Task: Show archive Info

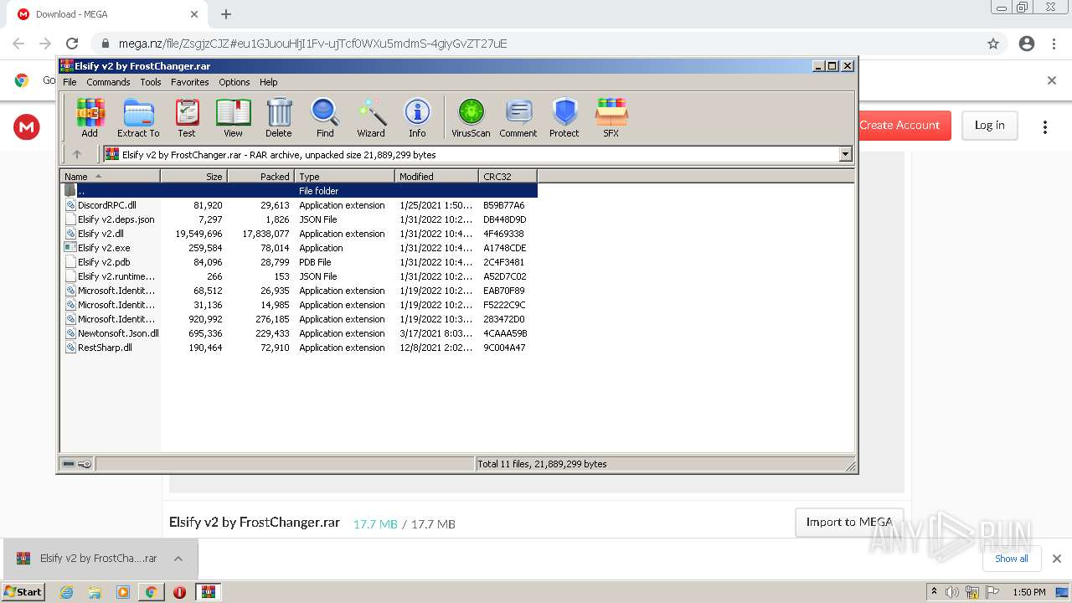Action: 417,117
